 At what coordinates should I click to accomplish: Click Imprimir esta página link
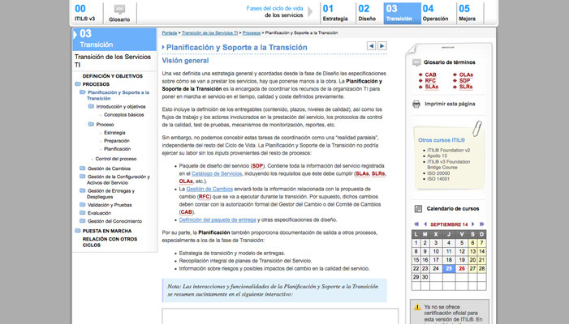pyautogui.click(x=450, y=104)
